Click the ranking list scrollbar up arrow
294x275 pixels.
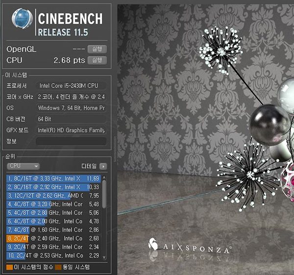click(x=104, y=177)
